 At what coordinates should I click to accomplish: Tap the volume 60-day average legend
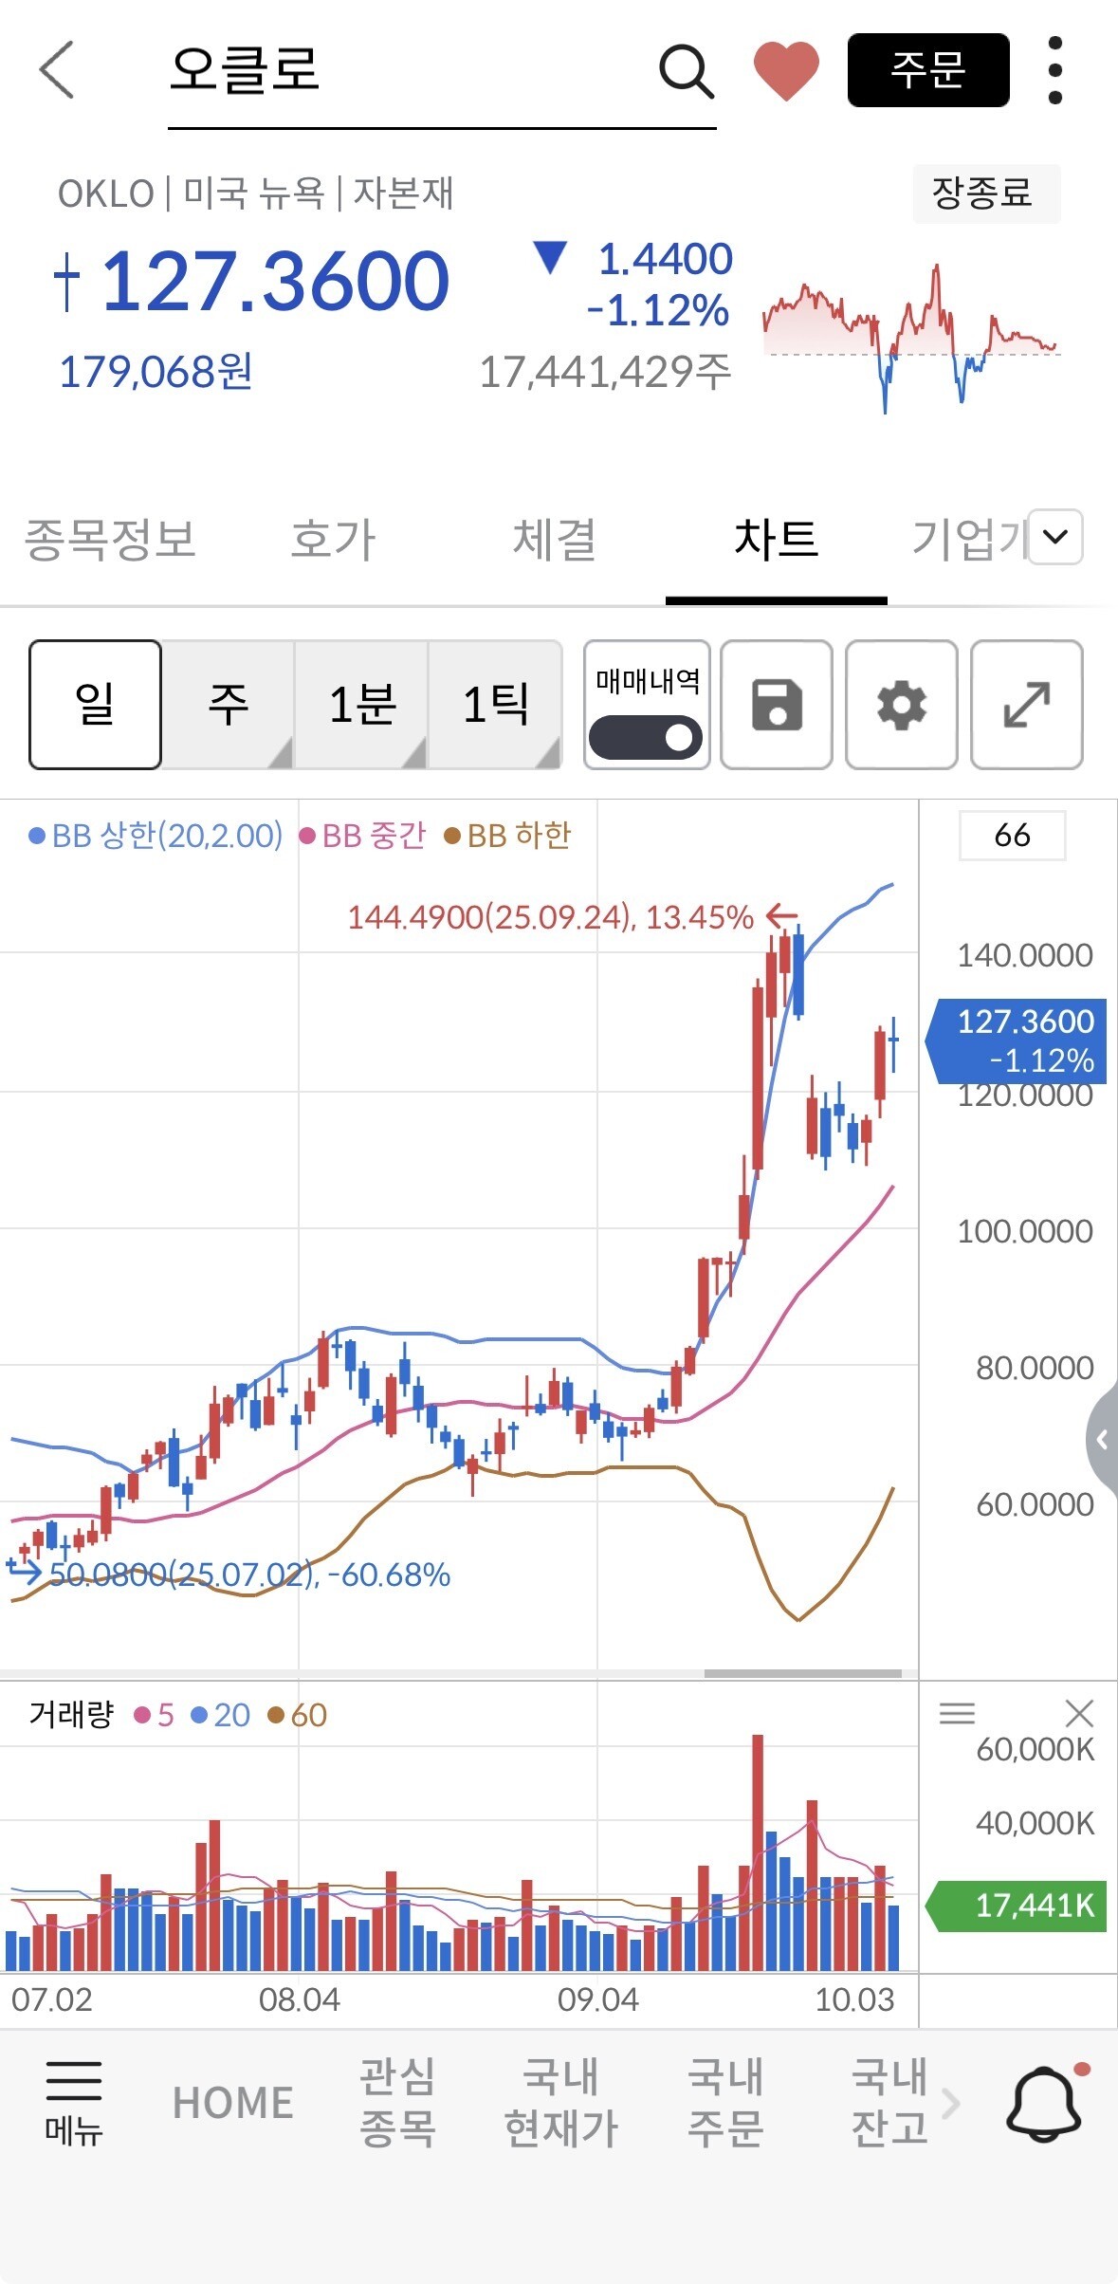pos(298,1715)
